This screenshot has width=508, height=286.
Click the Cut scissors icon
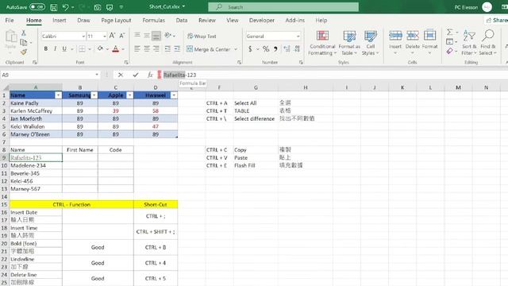(x=24, y=33)
